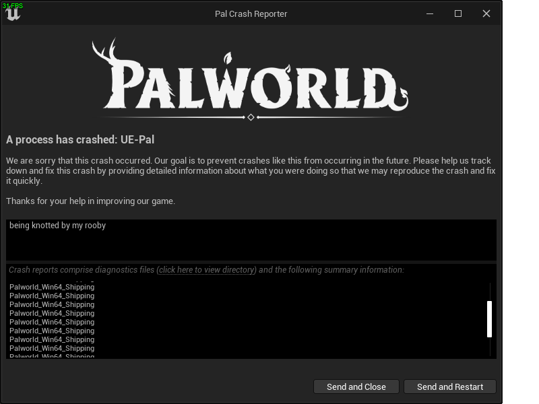Maximize the Pal Crash Reporter window
Viewport: 539px width, 404px height.
tap(458, 13)
